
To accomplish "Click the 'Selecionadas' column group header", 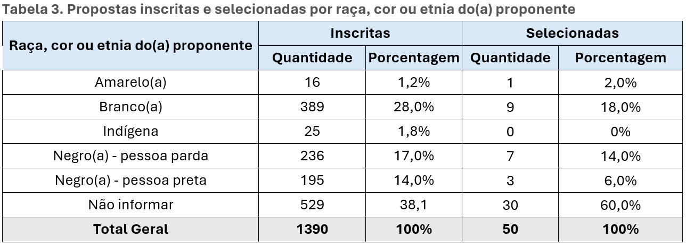I will pyautogui.click(x=572, y=33).
